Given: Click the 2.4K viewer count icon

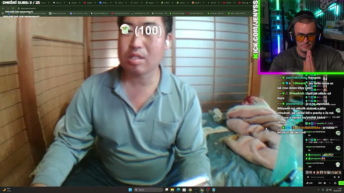Looking at the screenshot, I should (x=307, y=183).
